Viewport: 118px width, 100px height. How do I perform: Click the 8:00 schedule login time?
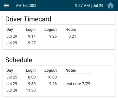pos(32,77)
